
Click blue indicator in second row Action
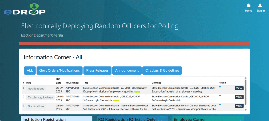[220, 96]
